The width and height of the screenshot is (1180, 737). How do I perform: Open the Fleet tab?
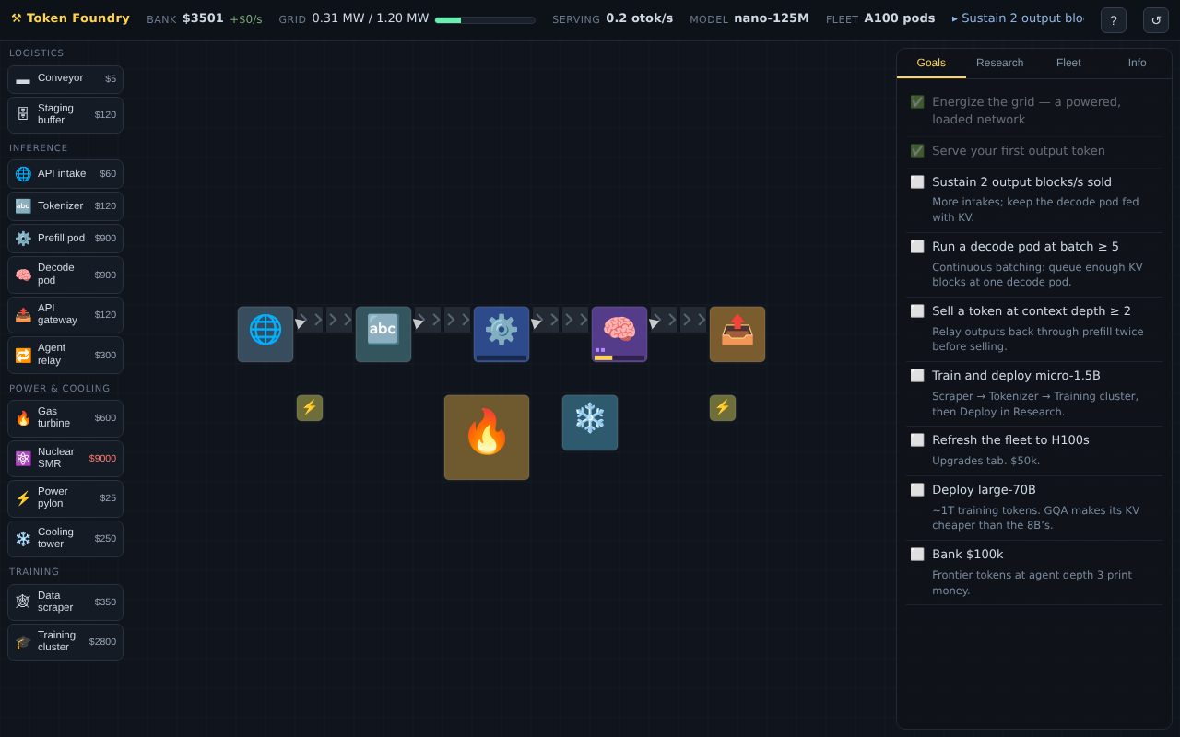tap(1068, 63)
